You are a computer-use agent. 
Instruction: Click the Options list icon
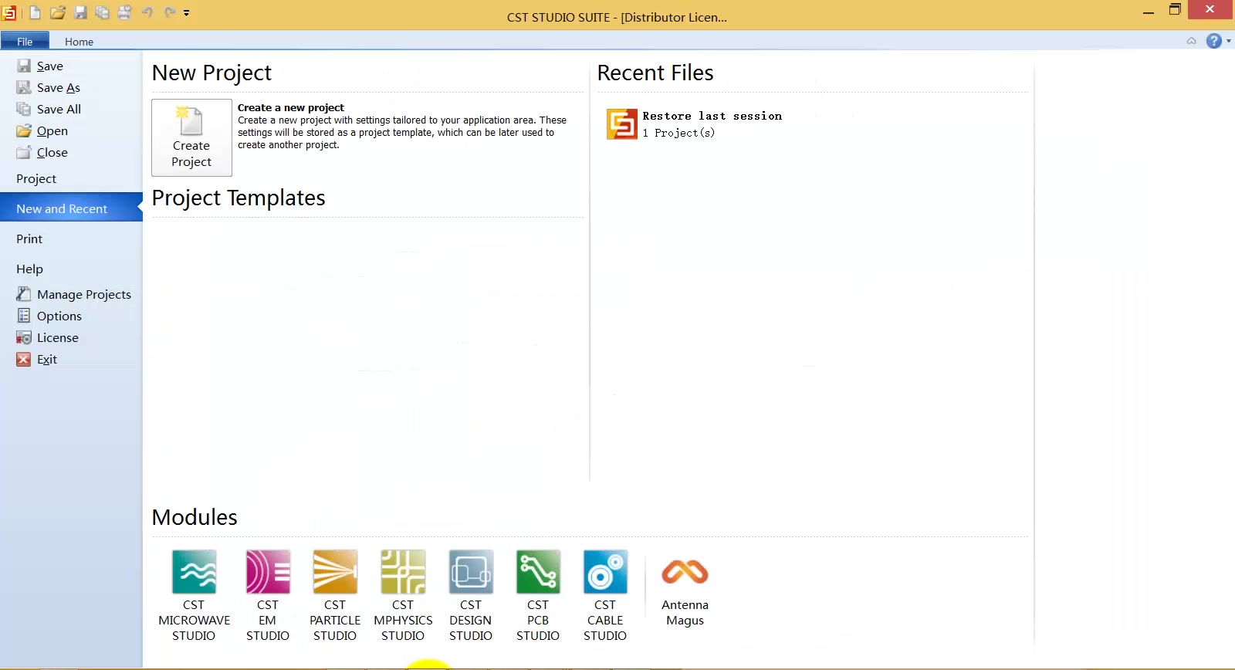click(x=24, y=316)
